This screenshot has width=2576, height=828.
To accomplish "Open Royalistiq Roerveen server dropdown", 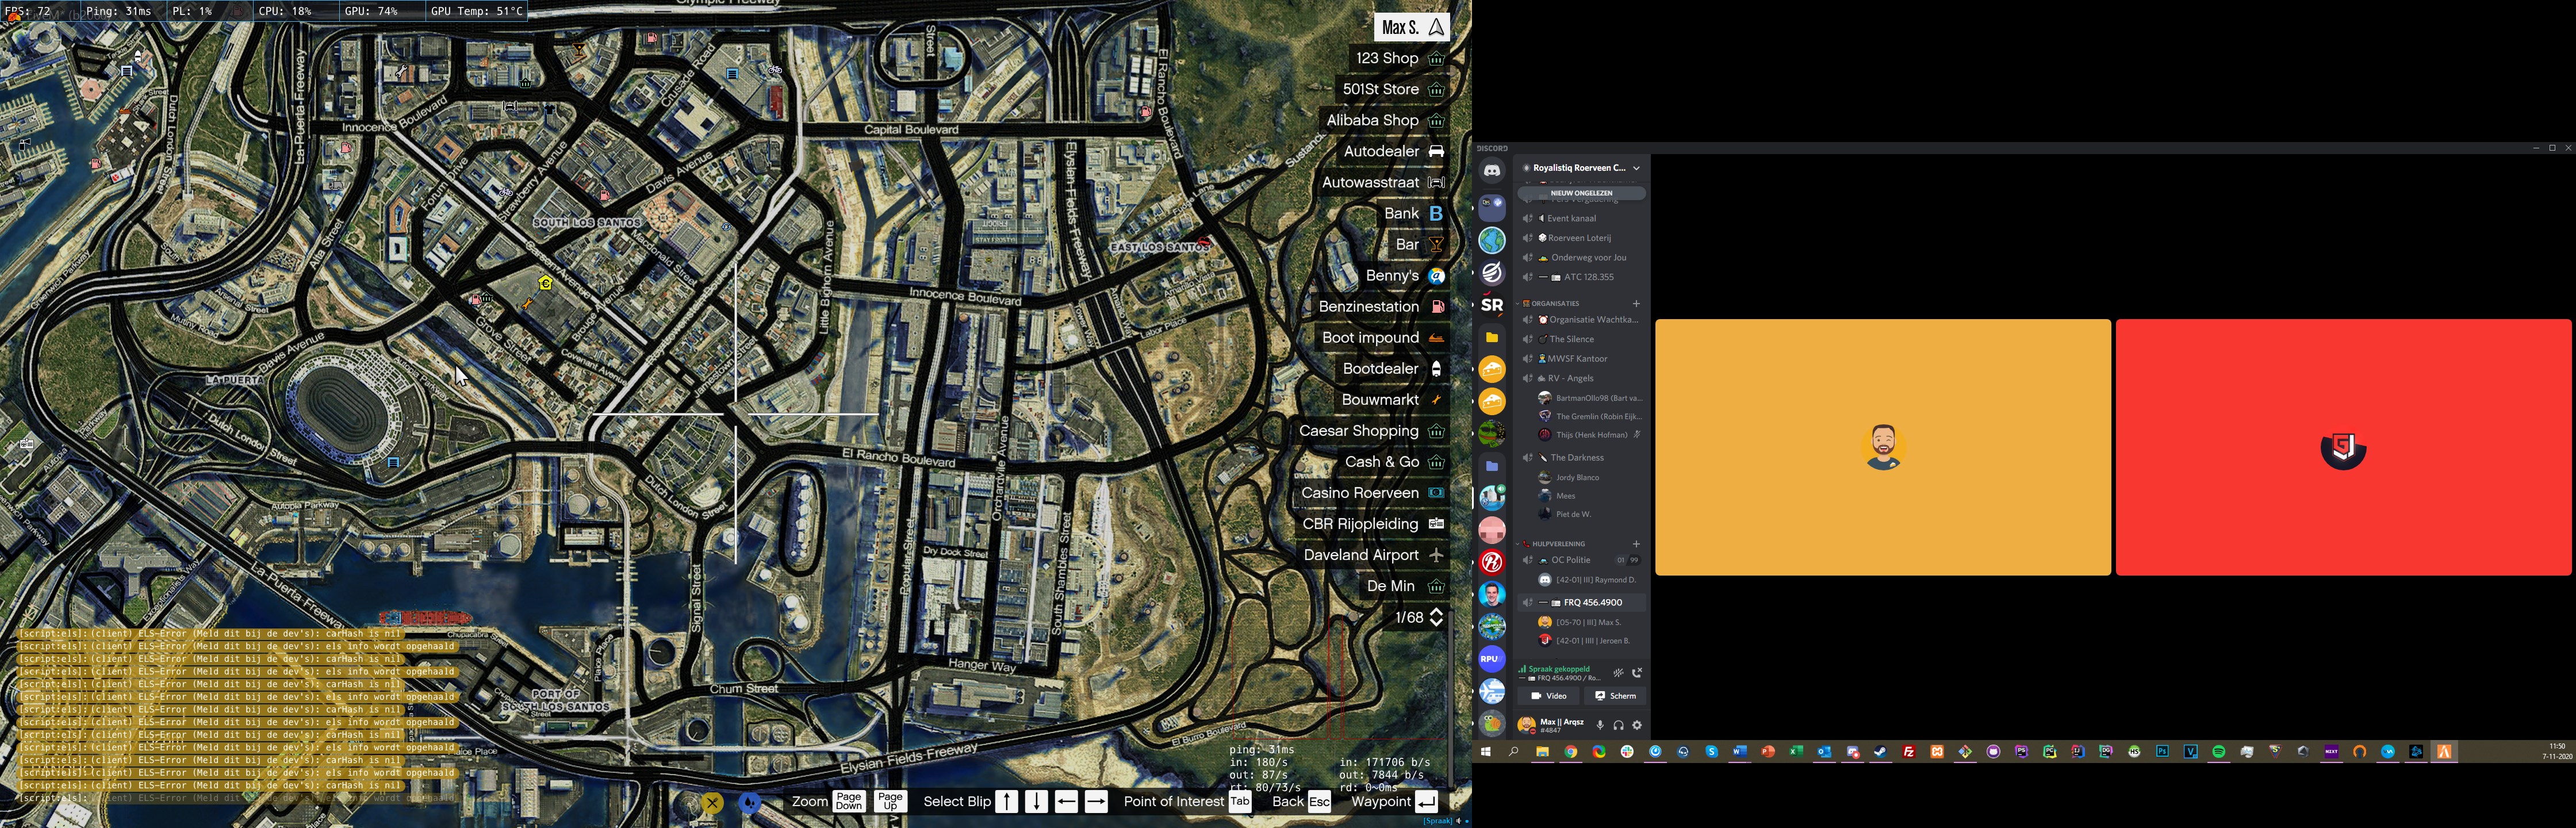I will (x=1636, y=168).
